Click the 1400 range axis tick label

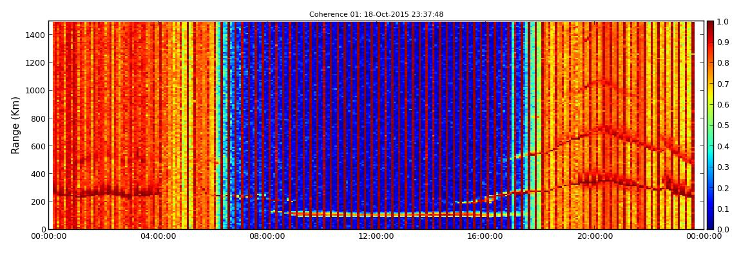click(x=36, y=35)
